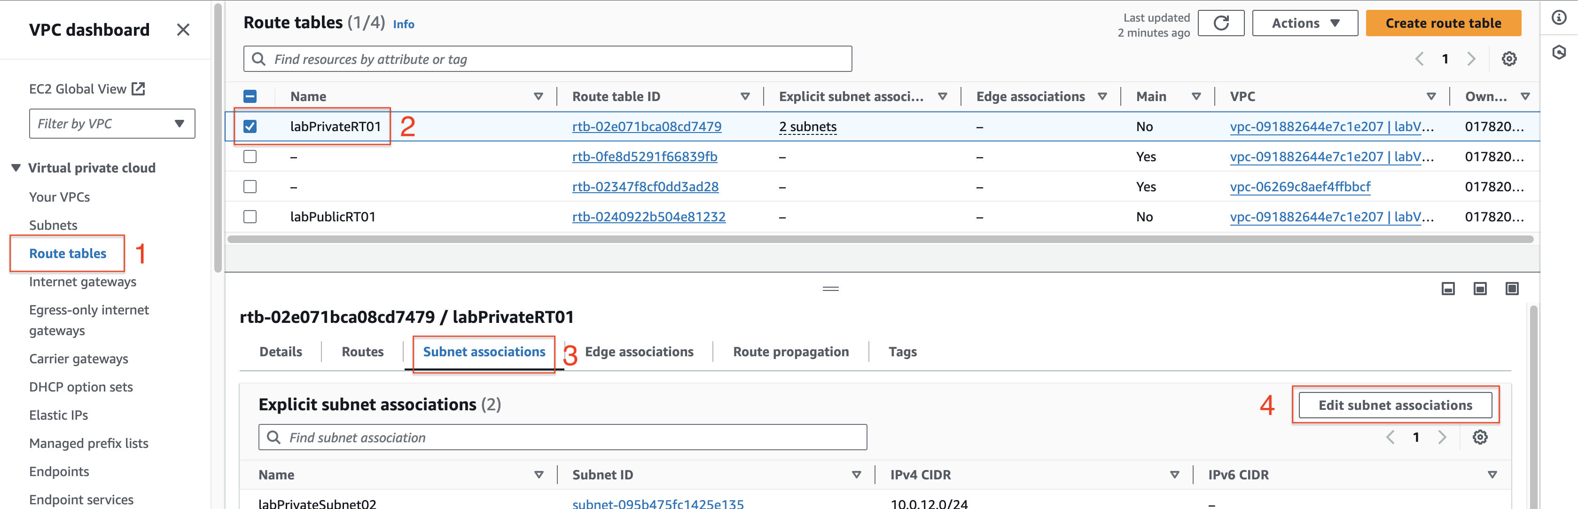The image size is (1578, 509).
Task: Switch to the Route propagation tab
Action: 791,352
